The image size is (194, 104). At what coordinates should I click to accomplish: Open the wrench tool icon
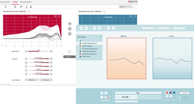(x=21, y=7)
